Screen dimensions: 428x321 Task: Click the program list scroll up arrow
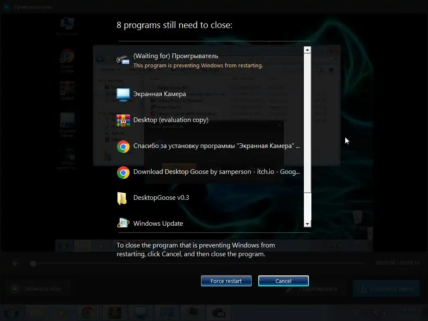pyautogui.click(x=307, y=50)
